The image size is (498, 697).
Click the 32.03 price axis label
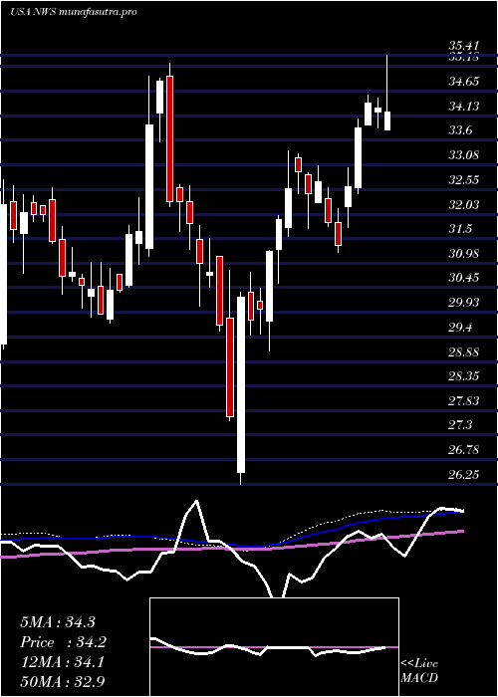click(463, 205)
